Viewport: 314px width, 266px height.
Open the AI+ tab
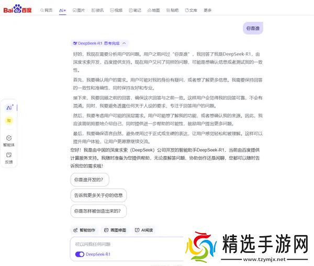tap(63, 10)
